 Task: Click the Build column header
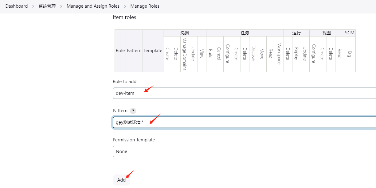(x=210, y=54)
